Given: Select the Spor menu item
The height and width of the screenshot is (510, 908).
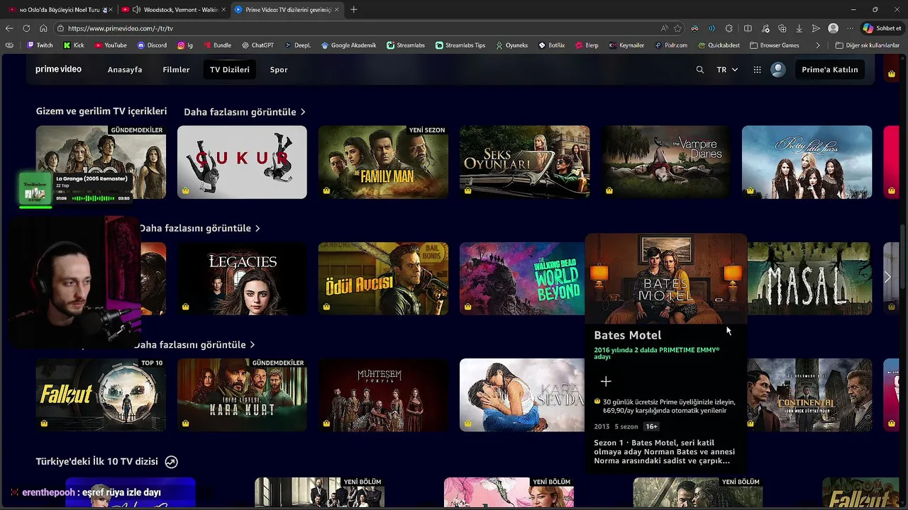Looking at the screenshot, I should point(279,69).
